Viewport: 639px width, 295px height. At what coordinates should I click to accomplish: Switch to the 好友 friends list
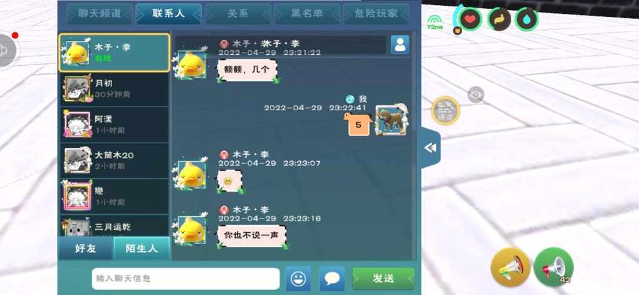pos(86,249)
